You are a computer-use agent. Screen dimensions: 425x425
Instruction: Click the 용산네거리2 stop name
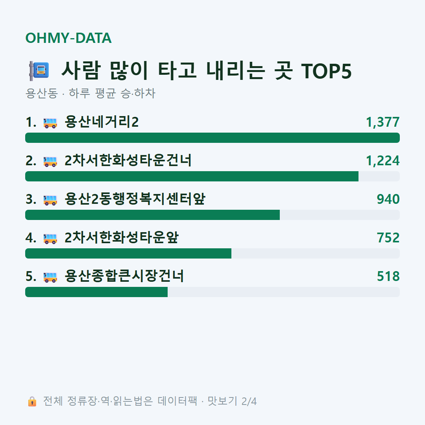102,122
